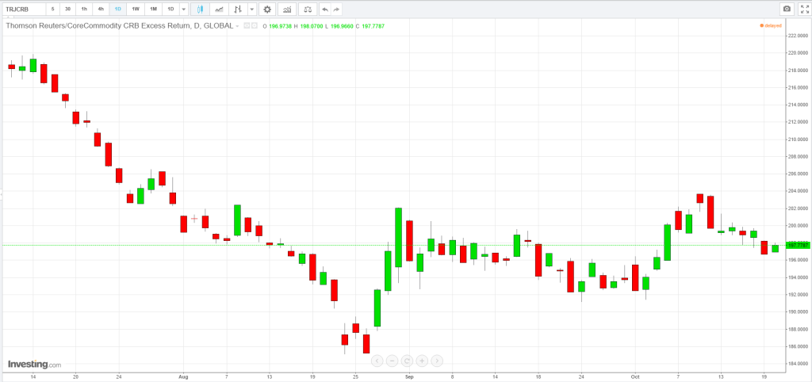The height and width of the screenshot is (382, 812).
Task: Enter fullscreen mode with expand icon
Action: click(x=803, y=9)
